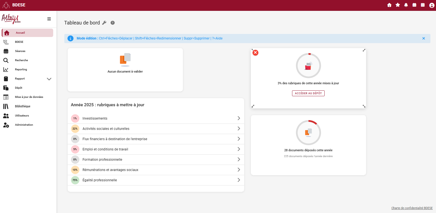Go to Bibliothèque in the sidebar
Viewport: 436px width, 213px height.
[23, 106]
